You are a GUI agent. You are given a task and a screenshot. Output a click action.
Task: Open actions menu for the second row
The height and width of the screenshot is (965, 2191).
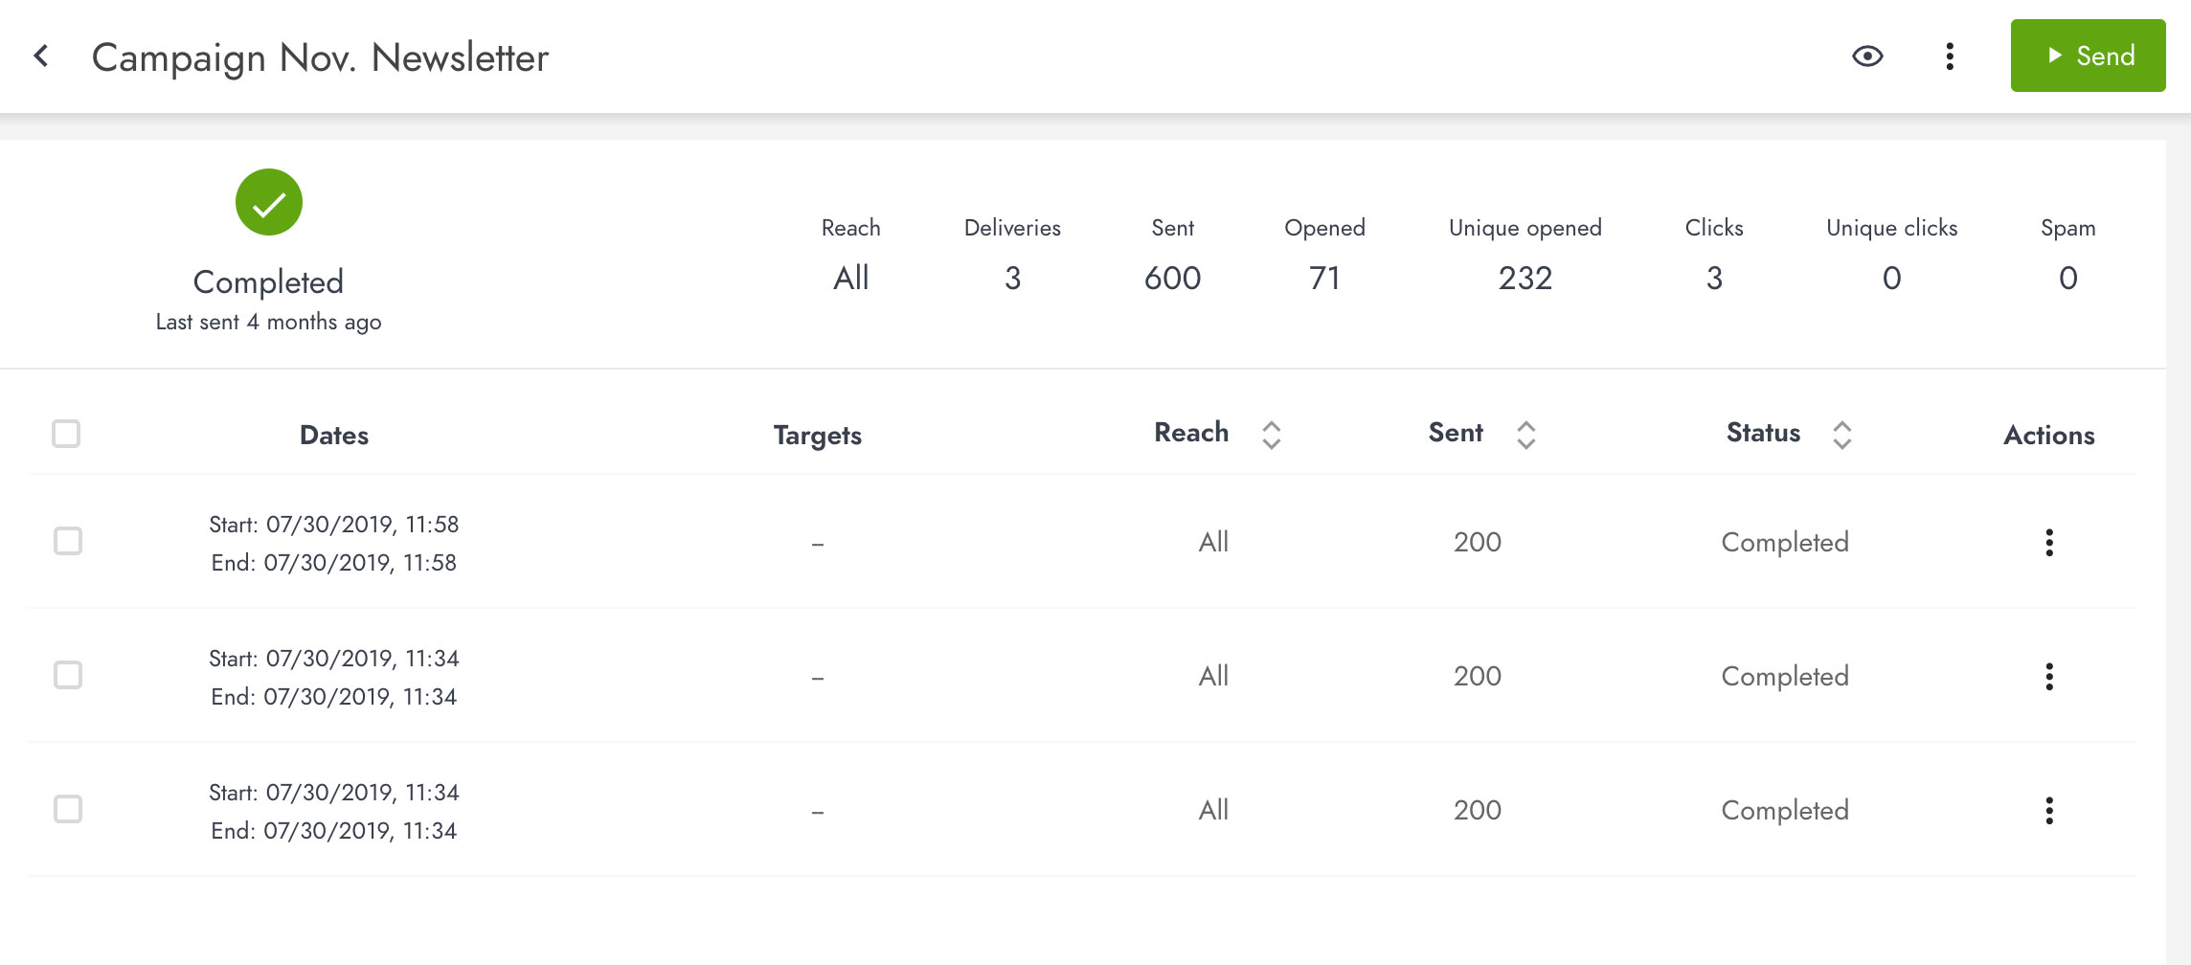2049,676
